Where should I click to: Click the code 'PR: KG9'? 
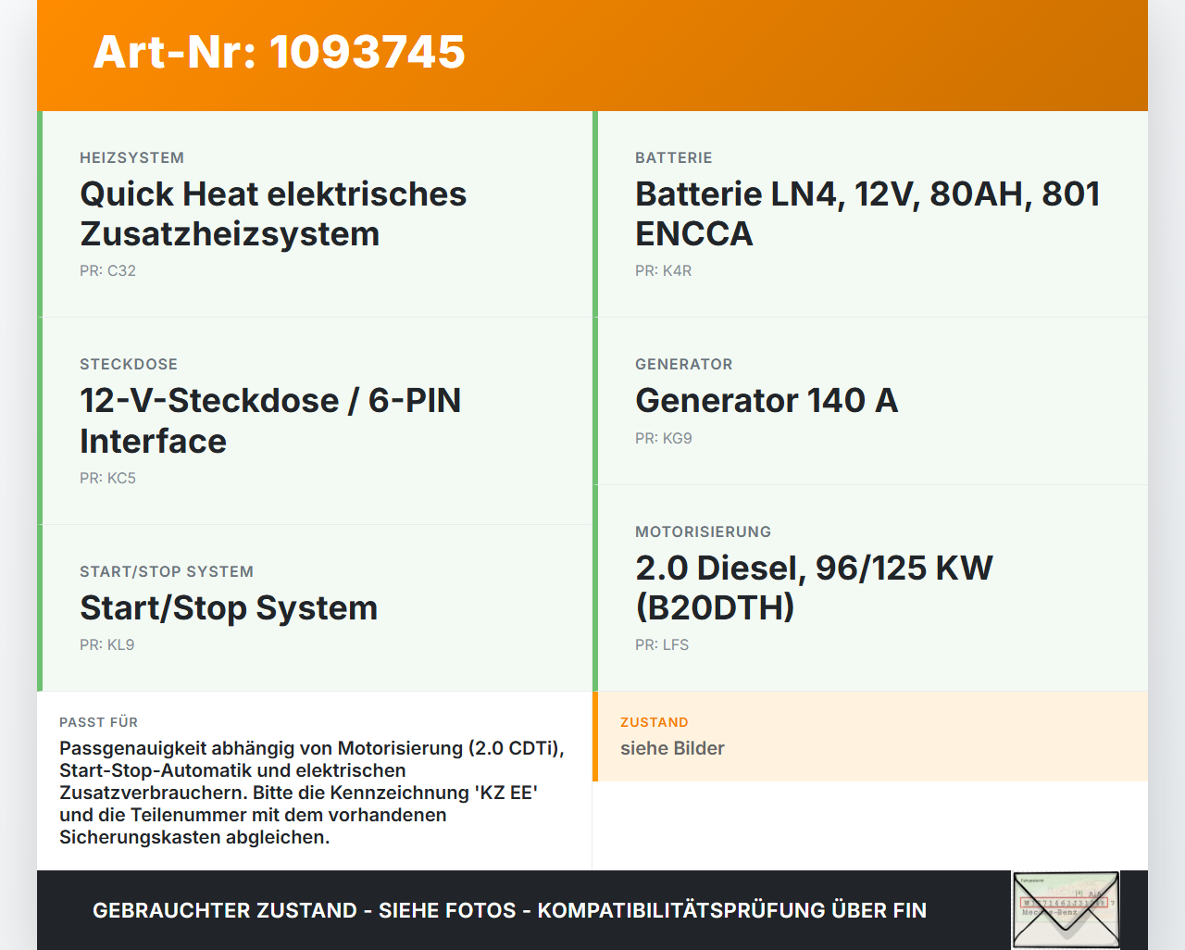(x=664, y=438)
